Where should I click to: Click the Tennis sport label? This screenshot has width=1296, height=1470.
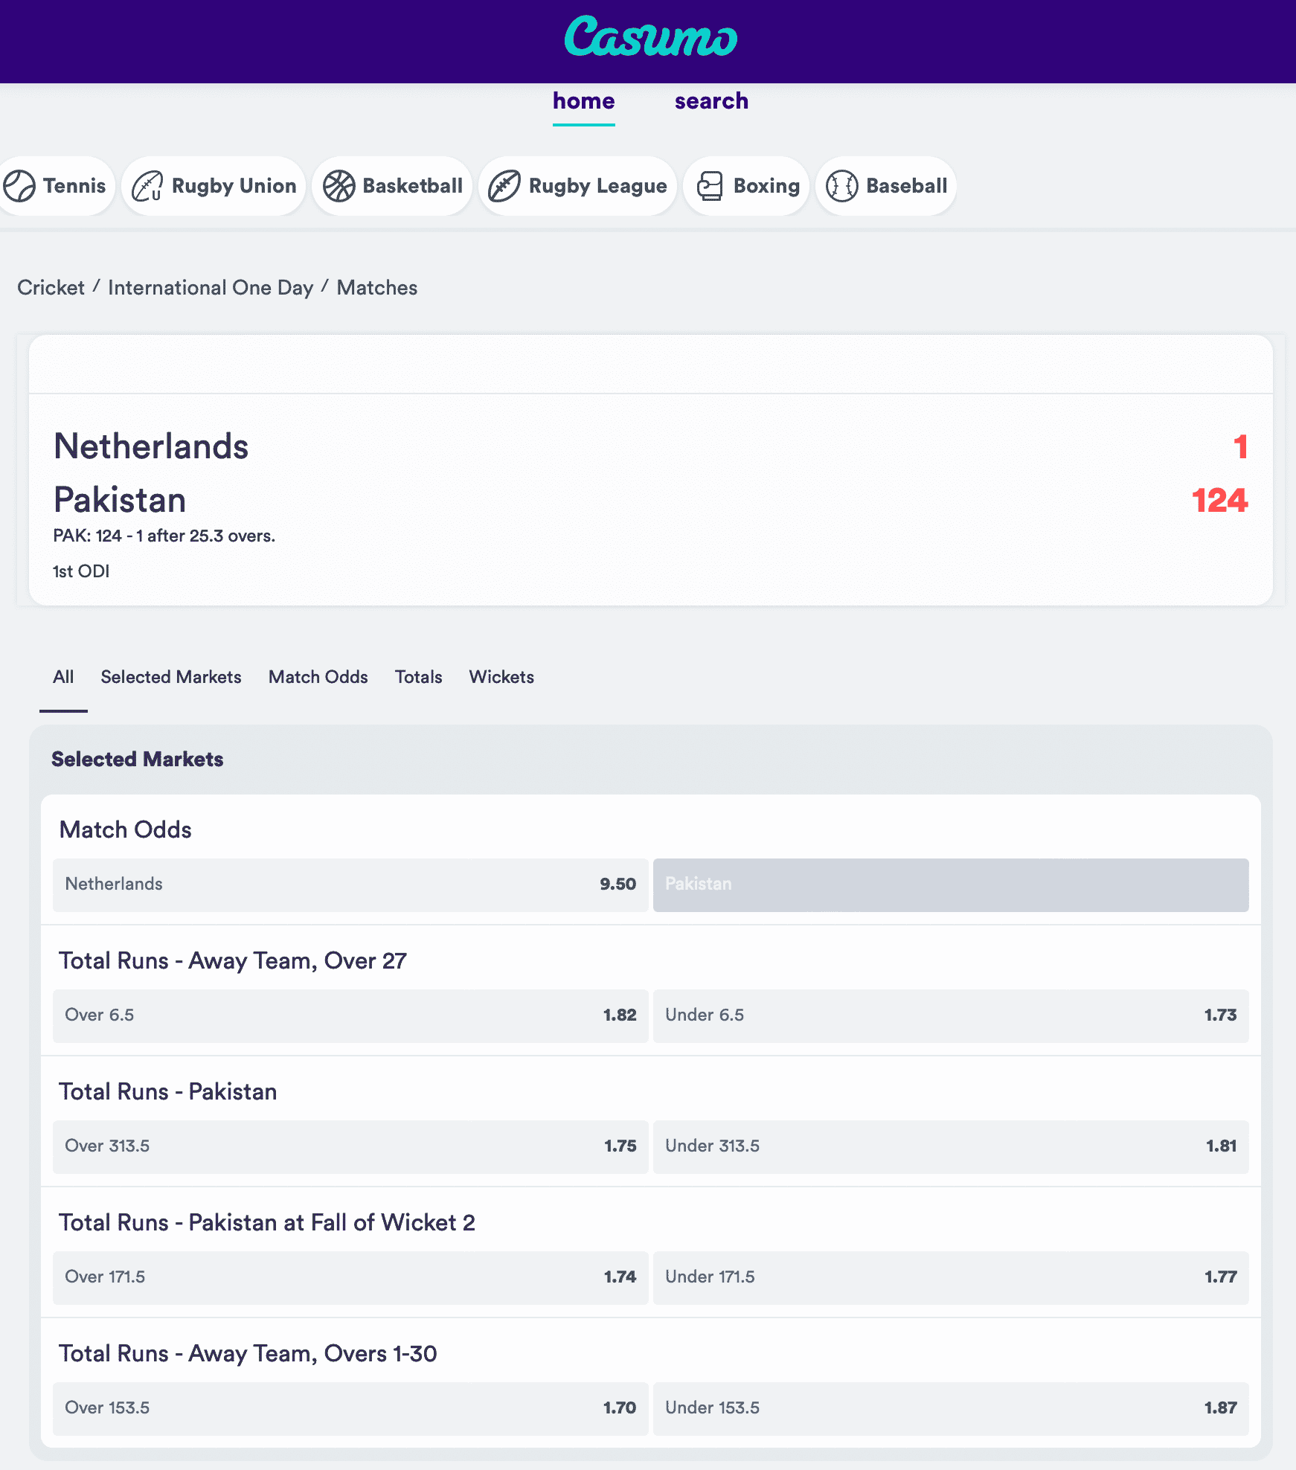74,186
